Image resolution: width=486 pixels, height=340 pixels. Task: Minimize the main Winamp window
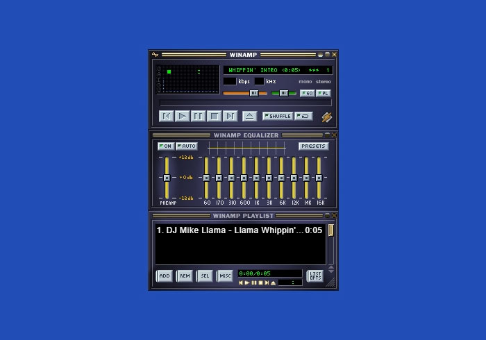321,55
